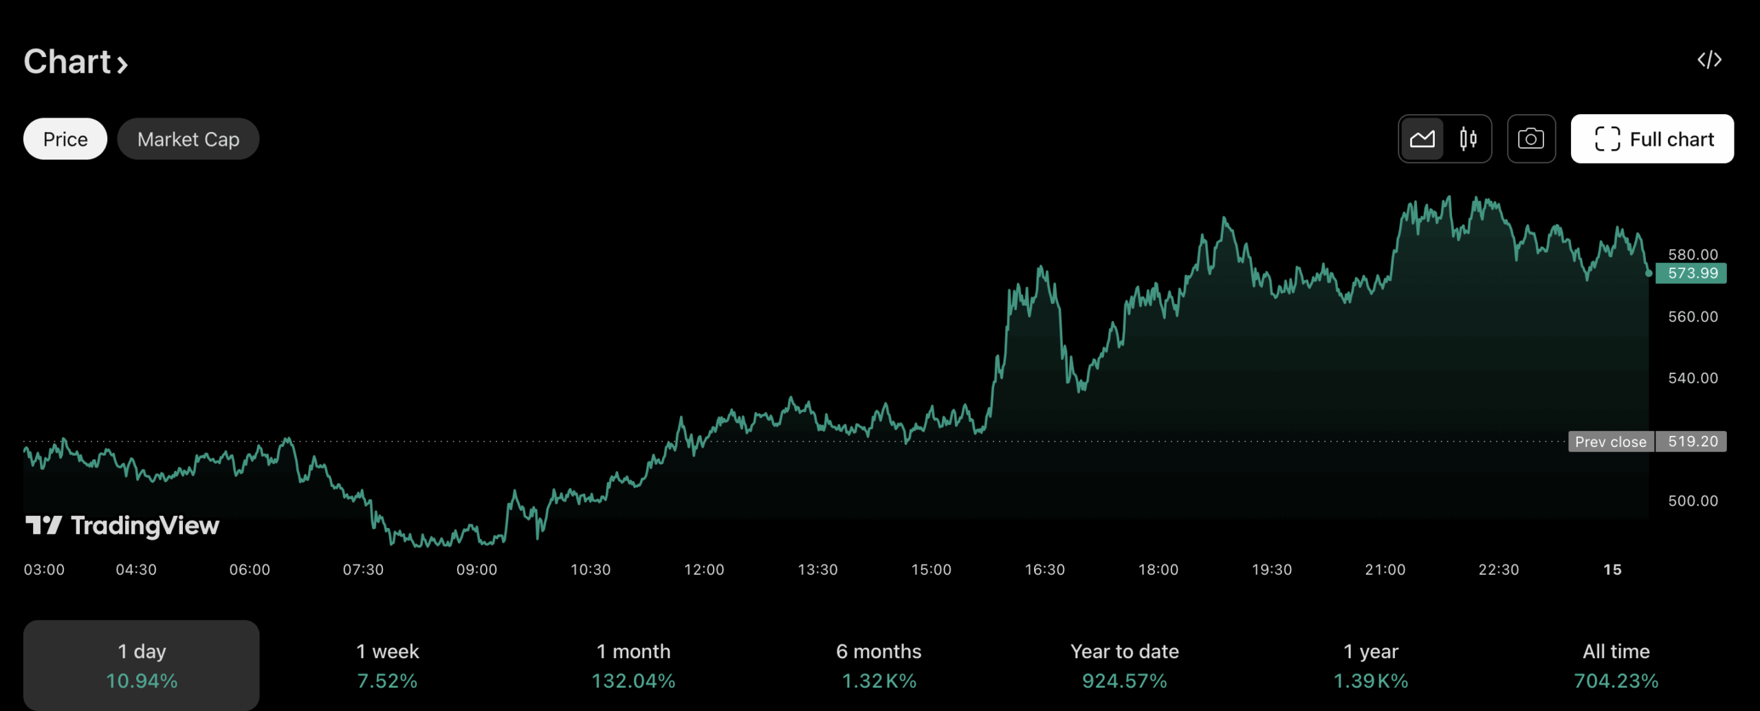
Task: Open the Full chart view
Action: click(x=1651, y=139)
